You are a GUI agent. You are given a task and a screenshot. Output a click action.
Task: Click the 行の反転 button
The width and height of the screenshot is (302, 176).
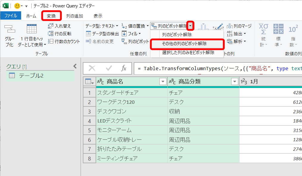point(60,34)
